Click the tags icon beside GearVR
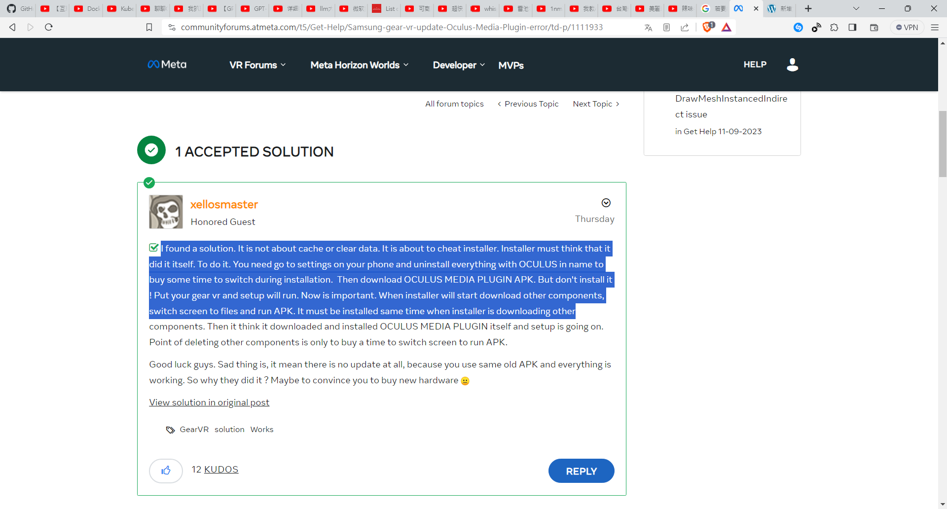The image size is (947, 509). coord(170,430)
